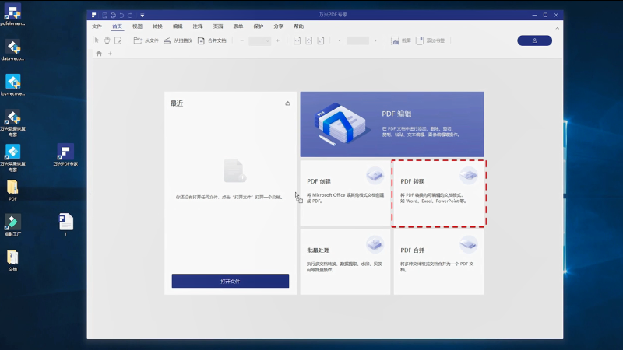The width and height of the screenshot is (623, 350).
Task: Select the 文档 folder on the desktop
Action: 12,261
